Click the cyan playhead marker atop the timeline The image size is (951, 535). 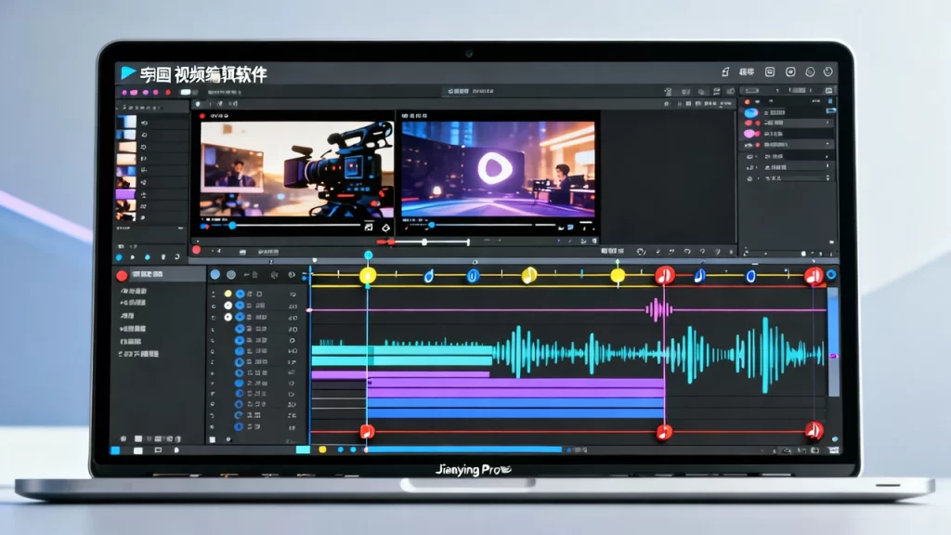point(368,254)
